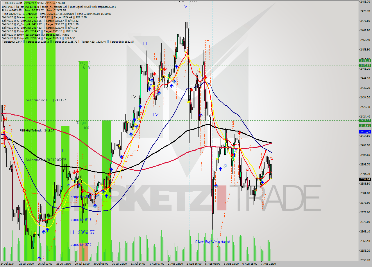Click the '29 Jul 12:00' time axis label
372x267 pixels.
[82, 264]
